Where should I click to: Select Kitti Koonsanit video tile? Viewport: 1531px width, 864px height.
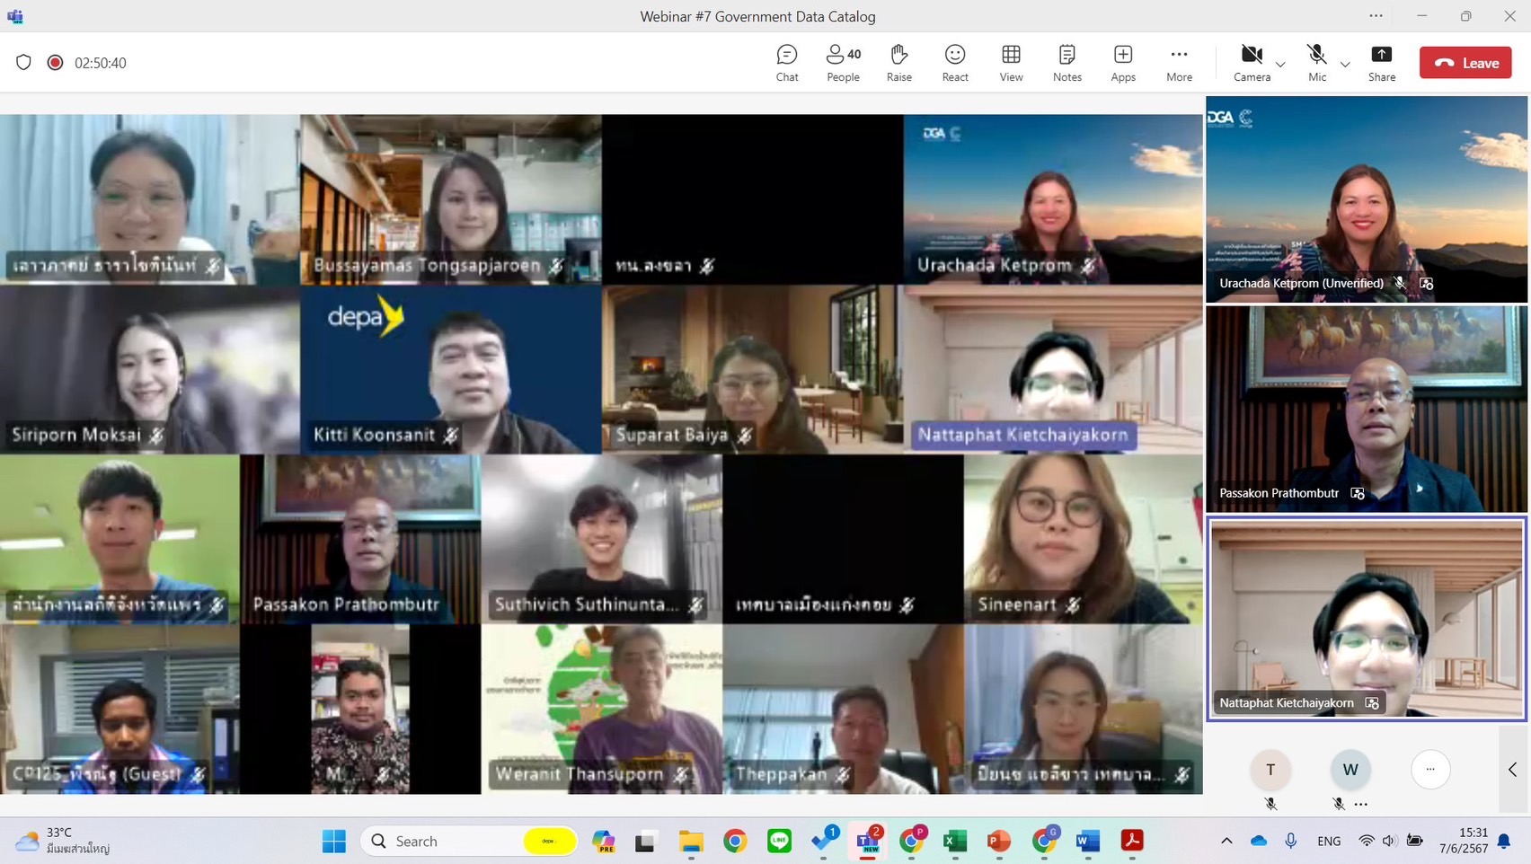(x=451, y=369)
